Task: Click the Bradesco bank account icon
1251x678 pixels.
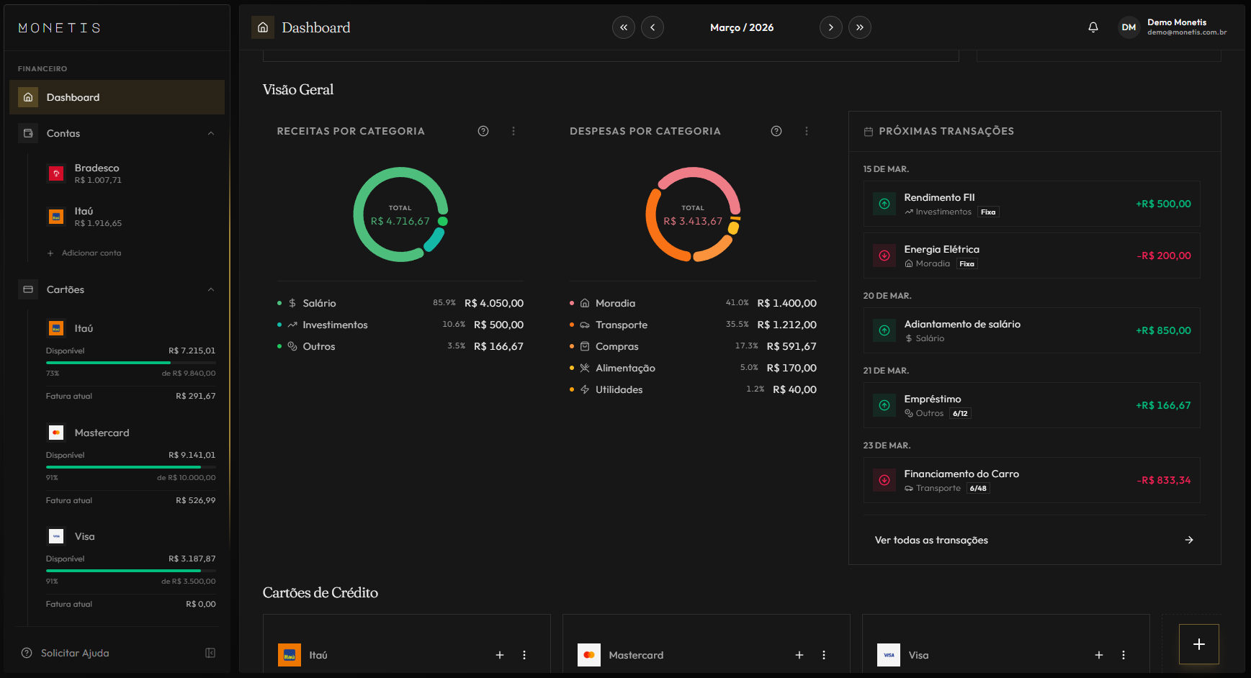Action: click(56, 173)
